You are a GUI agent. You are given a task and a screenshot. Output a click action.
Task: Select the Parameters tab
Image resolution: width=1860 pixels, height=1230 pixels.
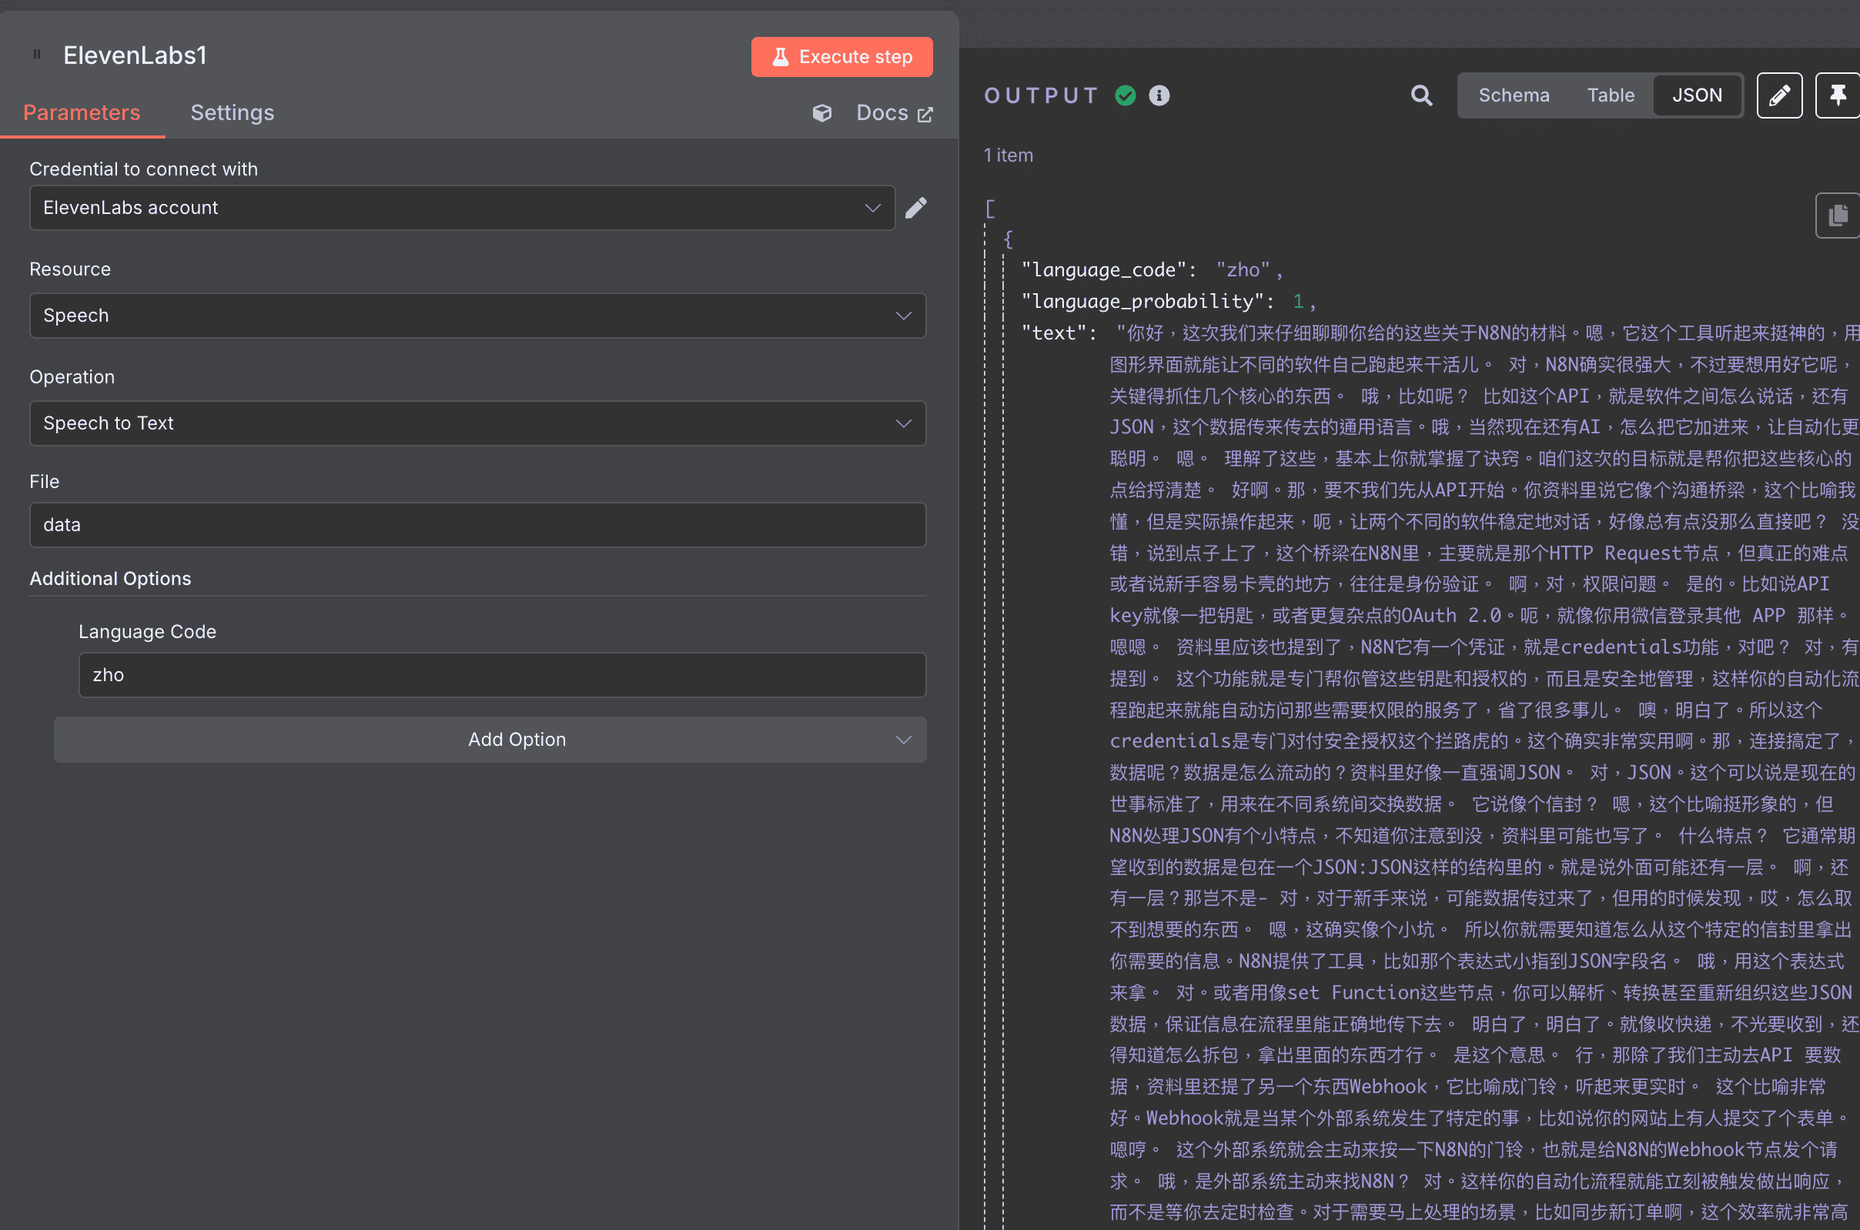[82, 112]
